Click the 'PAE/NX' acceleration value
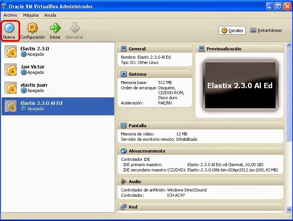This screenshot has height=221, width=293. (x=165, y=103)
